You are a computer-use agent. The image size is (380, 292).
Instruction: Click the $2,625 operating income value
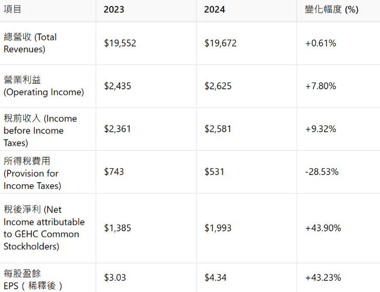point(218,86)
